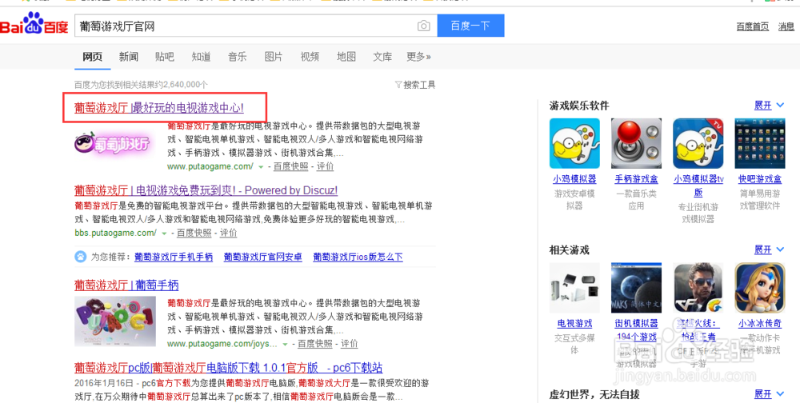Open result 电视游戏免费玩到爽! - Powered by Discuz!
The height and width of the screenshot is (403, 800).
pyautogui.click(x=206, y=191)
